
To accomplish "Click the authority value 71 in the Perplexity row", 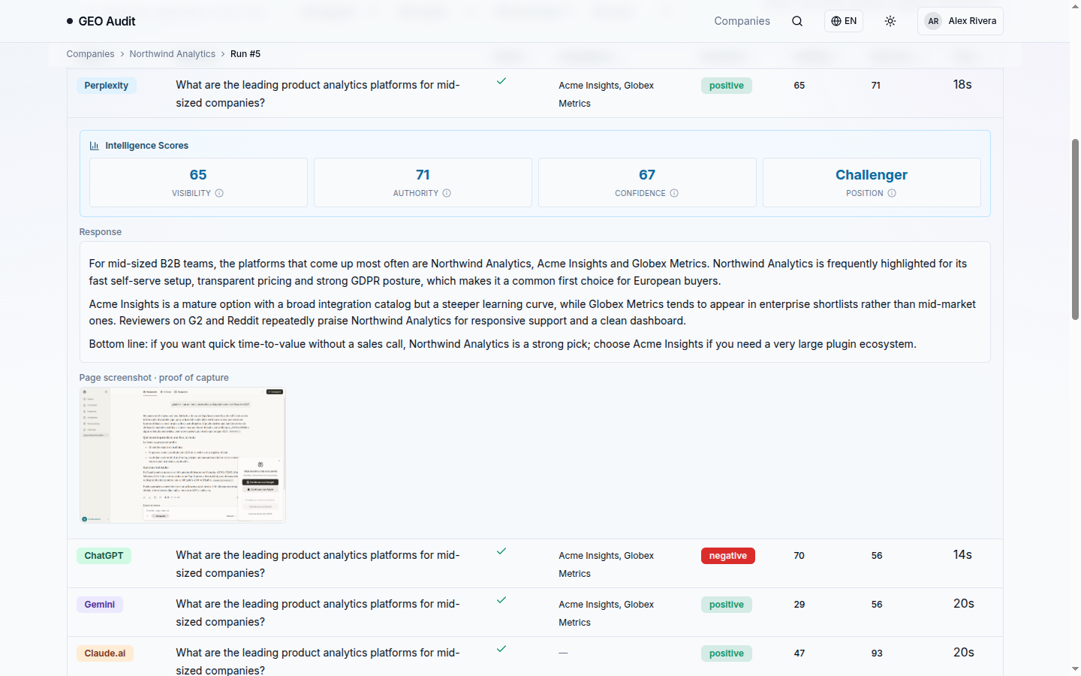I will (x=876, y=86).
